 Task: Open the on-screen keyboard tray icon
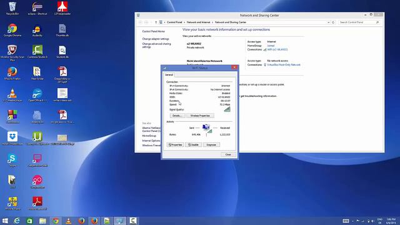[346, 221]
